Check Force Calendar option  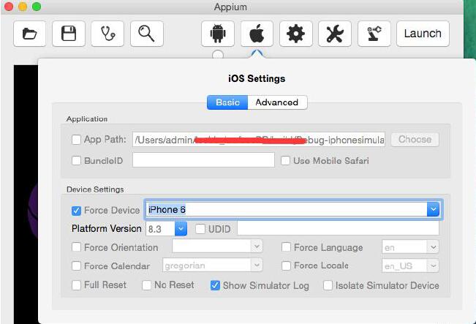tap(76, 265)
